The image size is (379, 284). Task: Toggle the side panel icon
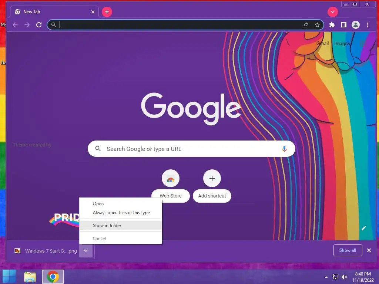tap(344, 25)
